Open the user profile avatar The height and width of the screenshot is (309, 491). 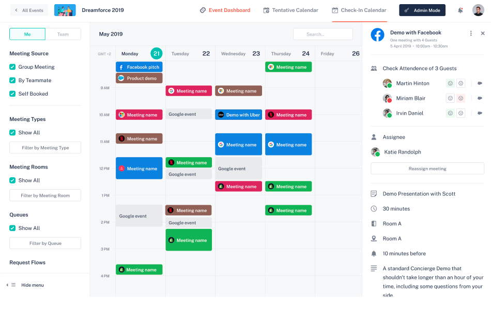coord(478,10)
